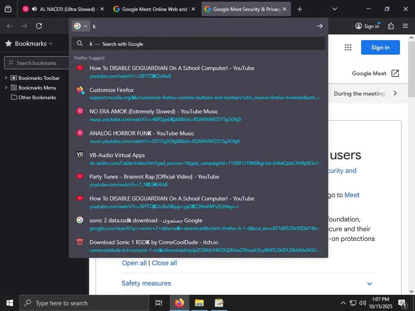Open the Firefox application menu hamburger
The height and width of the screenshot is (311, 415).
(x=405, y=26)
